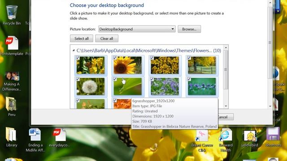Open the Broward Health shortcut icon
Screen dimensions: 287x161
pyautogui.click(x=226, y=140)
